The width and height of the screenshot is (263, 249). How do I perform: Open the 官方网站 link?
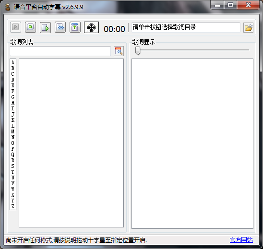click(241, 240)
